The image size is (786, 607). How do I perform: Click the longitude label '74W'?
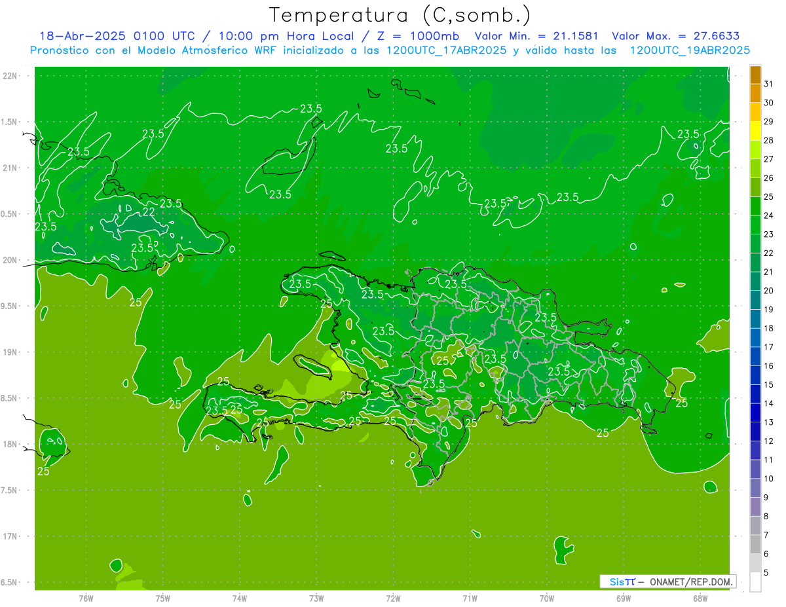click(240, 598)
